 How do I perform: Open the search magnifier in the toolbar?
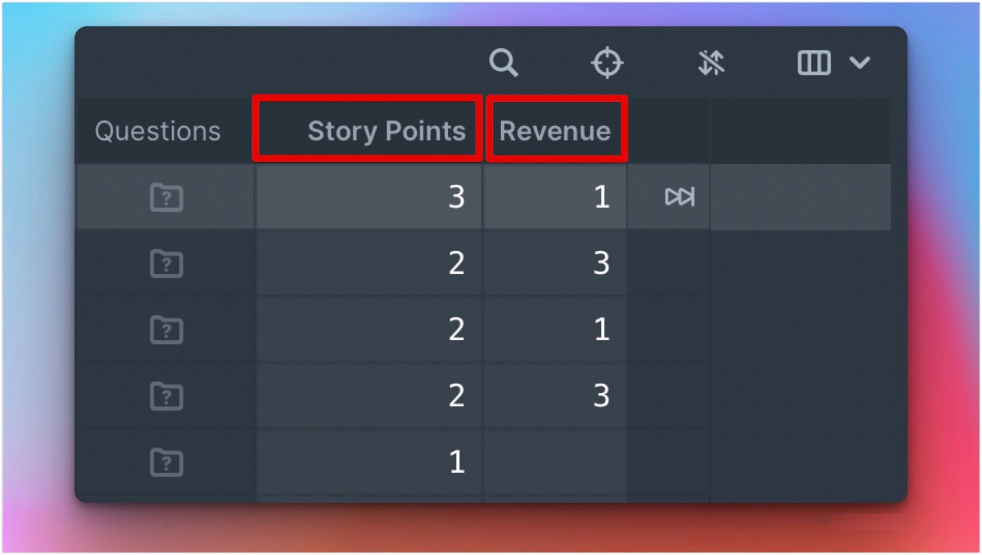click(503, 63)
